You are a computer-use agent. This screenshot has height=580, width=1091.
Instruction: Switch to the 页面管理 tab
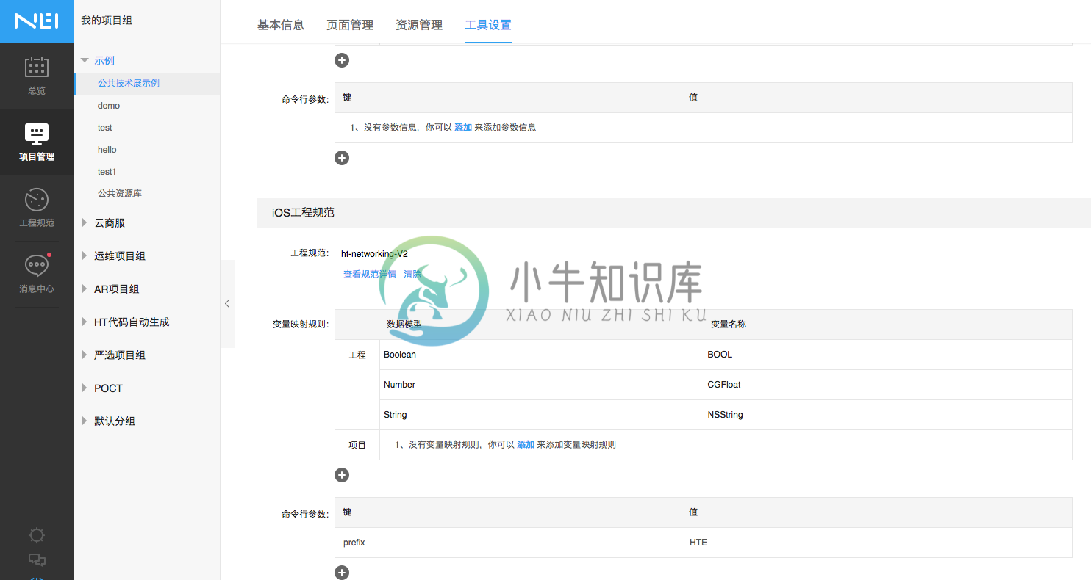[350, 25]
